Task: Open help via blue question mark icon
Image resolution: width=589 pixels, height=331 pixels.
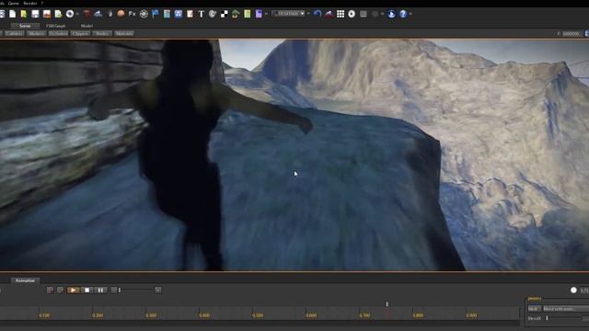Action: point(403,14)
